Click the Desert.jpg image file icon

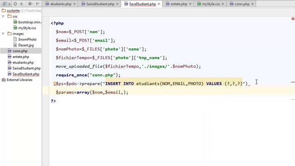tap(15, 45)
